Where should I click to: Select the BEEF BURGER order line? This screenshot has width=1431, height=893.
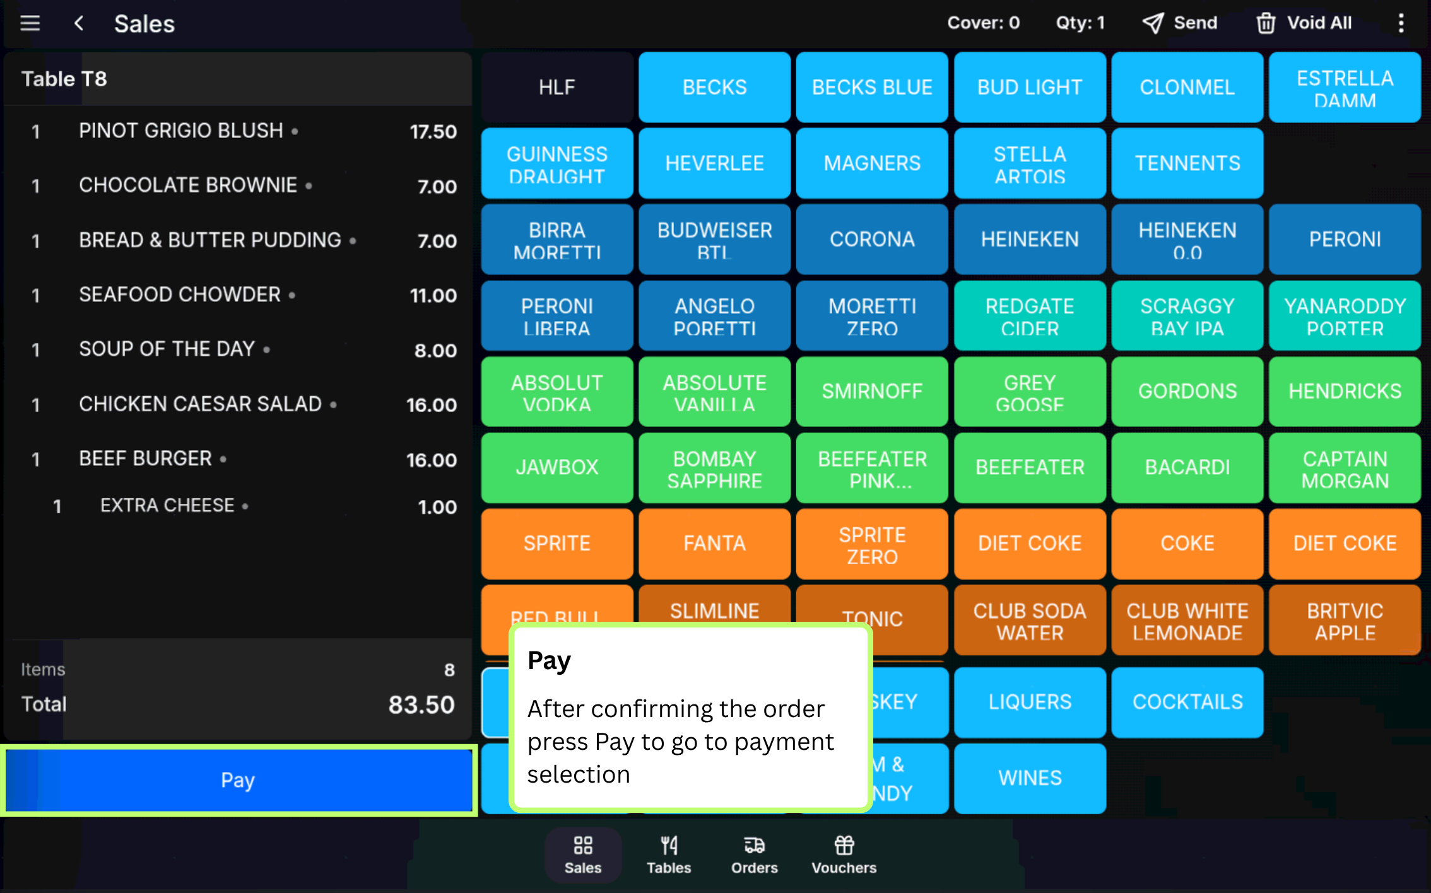238,459
